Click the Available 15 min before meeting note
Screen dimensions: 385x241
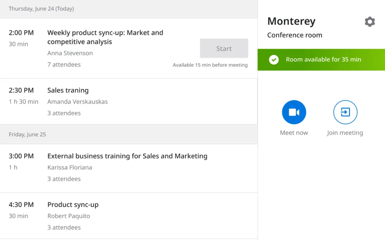210,65
